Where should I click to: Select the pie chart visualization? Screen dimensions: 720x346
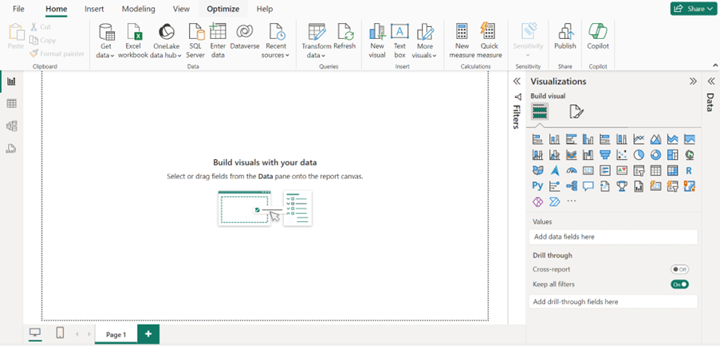[x=639, y=155]
